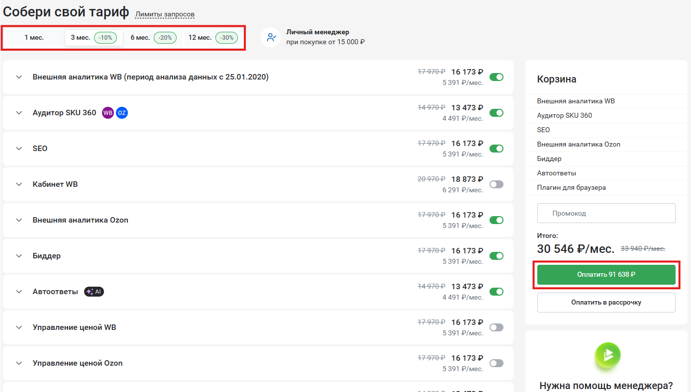The height and width of the screenshot is (392, 691).
Task: Click the green manager help logo icon
Action: pyautogui.click(x=607, y=355)
